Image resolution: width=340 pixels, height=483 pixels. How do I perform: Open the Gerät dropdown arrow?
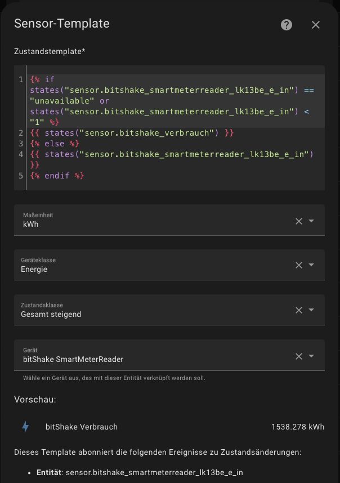311,356
